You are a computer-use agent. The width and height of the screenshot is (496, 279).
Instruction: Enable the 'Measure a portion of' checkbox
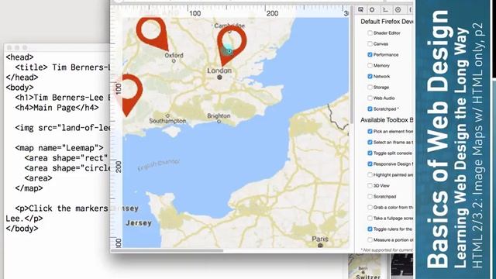[x=370, y=239]
